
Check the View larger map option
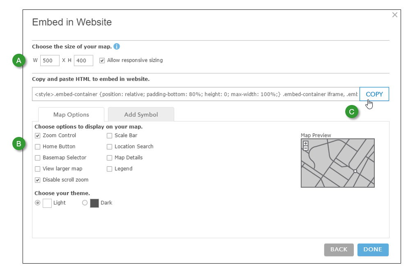coord(38,169)
